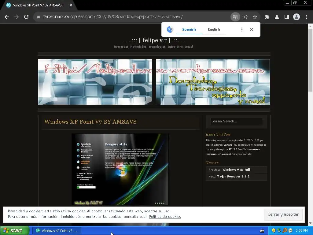Click the 3:58 PM system clock
This screenshot has width=313, height=235.
coord(302,231)
